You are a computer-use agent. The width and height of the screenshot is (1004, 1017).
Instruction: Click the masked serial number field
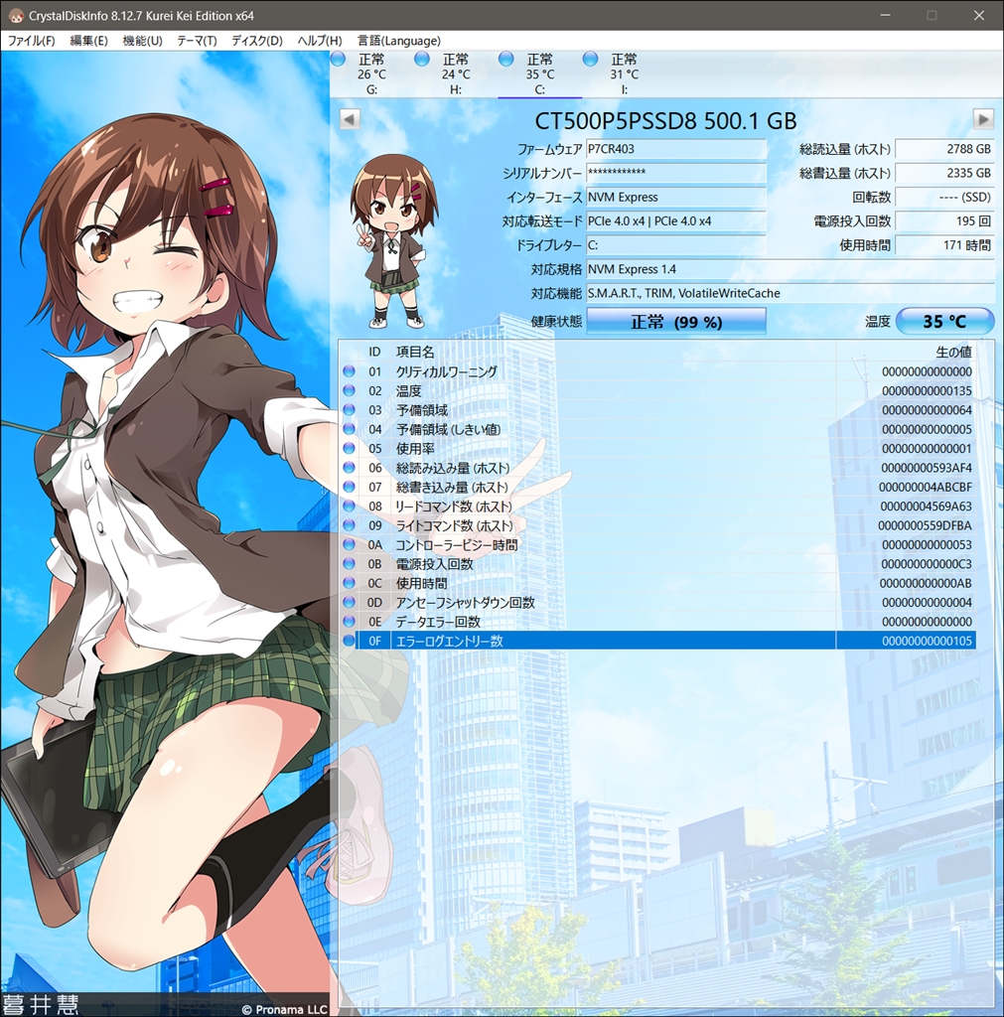pos(676,173)
